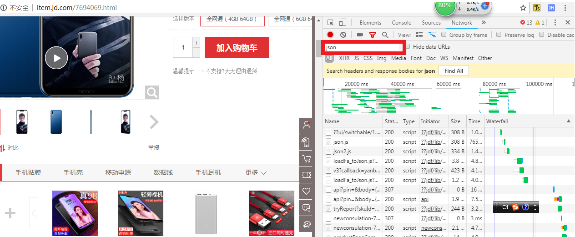Toggle Waterfall column sort arrow

569,121
